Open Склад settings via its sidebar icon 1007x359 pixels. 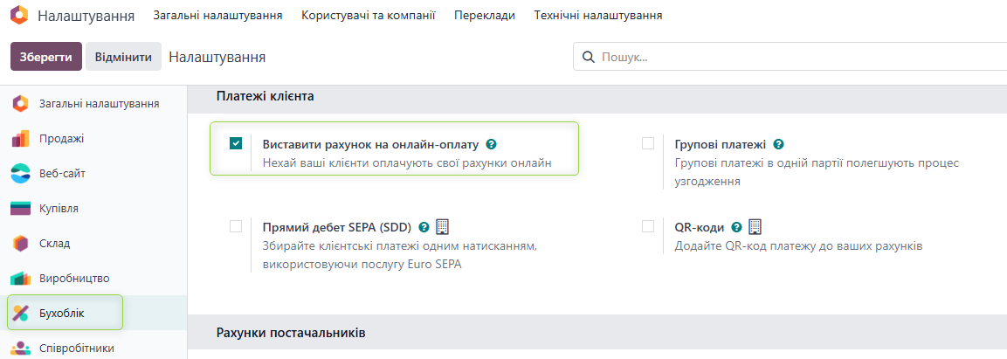(x=21, y=244)
